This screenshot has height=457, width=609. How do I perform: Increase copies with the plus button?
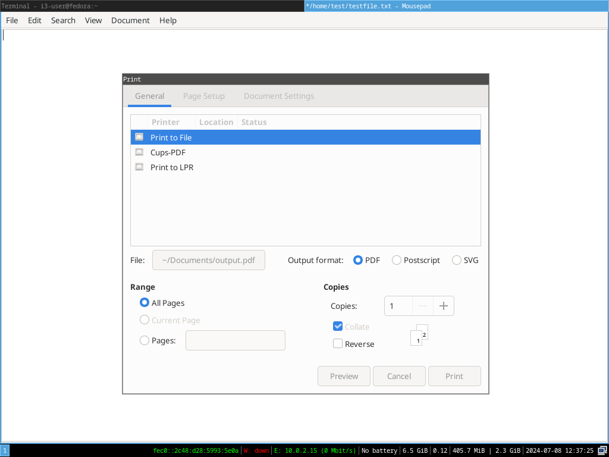tap(443, 306)
